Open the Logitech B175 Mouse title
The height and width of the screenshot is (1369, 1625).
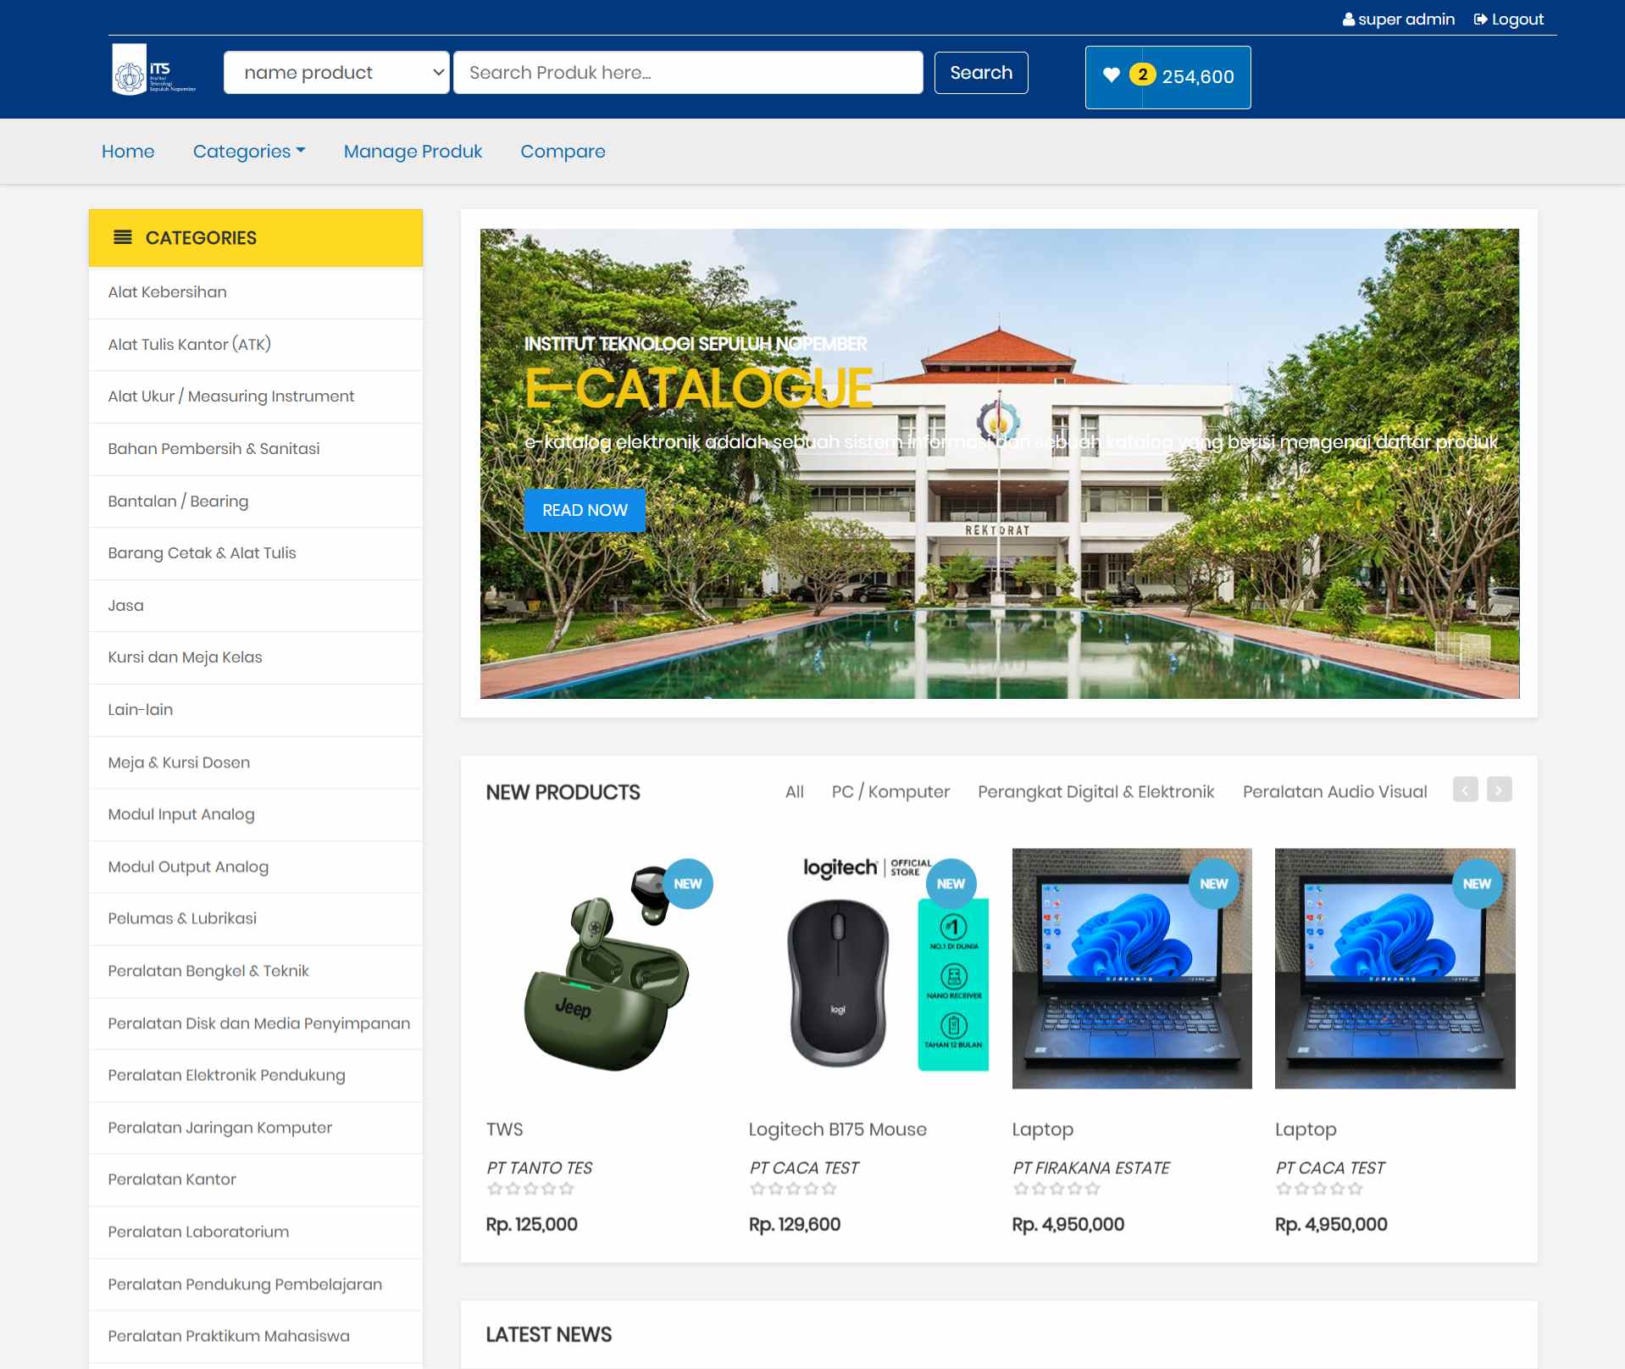pyautogui.click(x=838, y=1129)
